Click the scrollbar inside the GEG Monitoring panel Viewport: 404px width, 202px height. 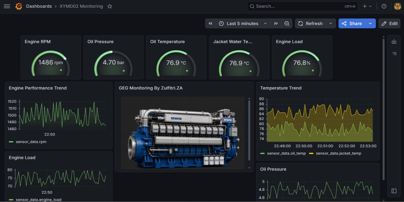[x=249, y=131]
